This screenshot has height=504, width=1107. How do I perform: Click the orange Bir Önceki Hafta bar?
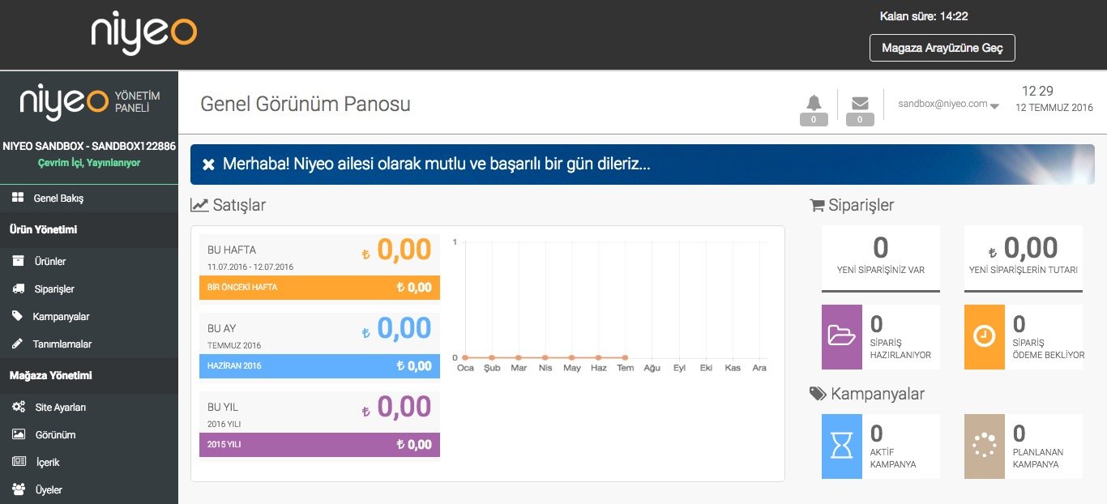coord(319,288)
